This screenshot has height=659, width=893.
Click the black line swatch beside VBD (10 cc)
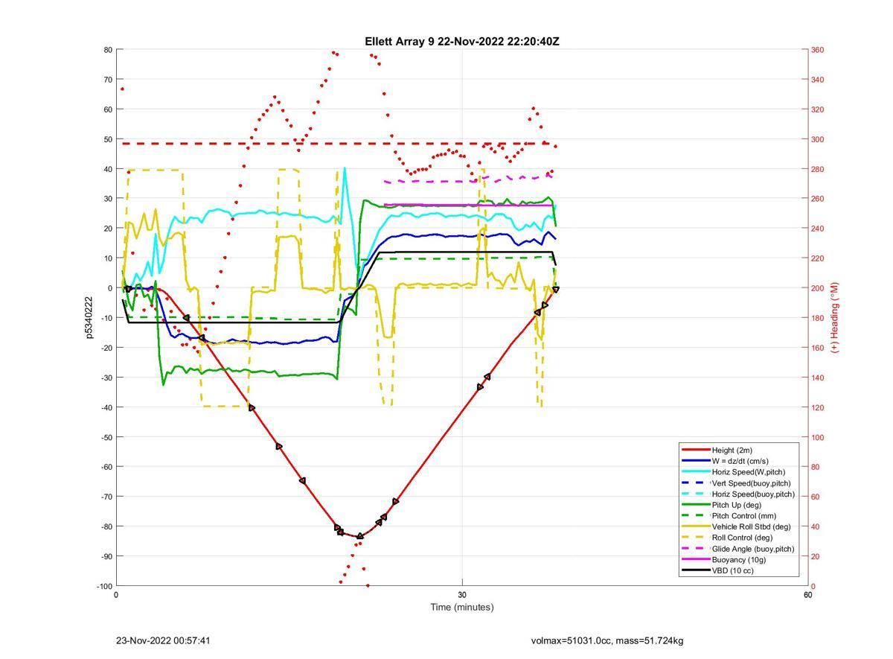point(695,570)
